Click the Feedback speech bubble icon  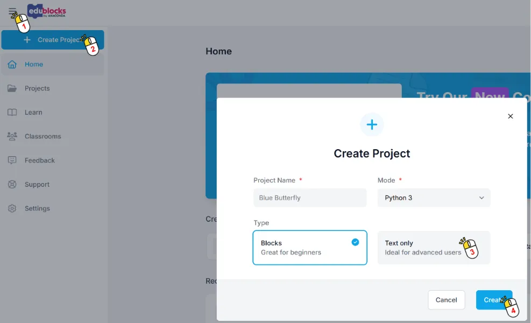[12, 160]
